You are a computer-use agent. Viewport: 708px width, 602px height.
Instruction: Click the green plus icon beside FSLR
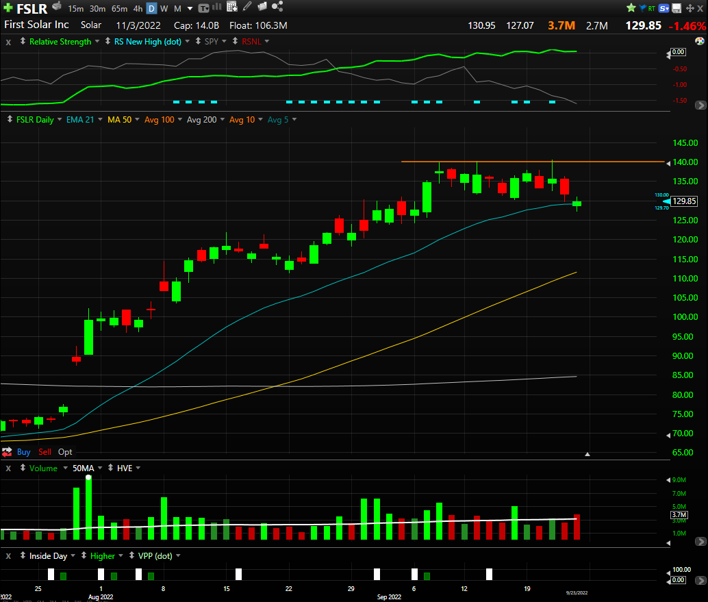pyautogui.click(x=8, y=8)
